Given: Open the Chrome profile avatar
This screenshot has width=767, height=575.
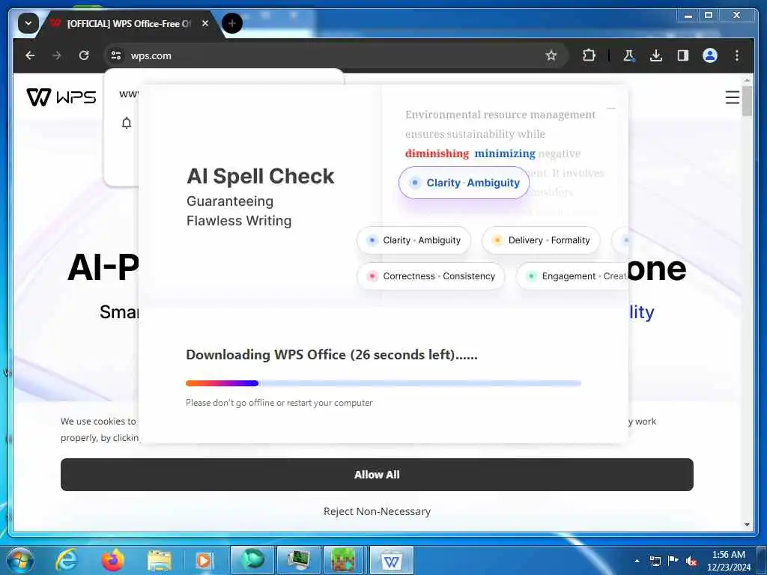Looking at the screenshot, I should (x=710, y=55).
